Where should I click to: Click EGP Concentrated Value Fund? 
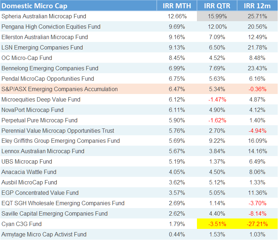(x=40, y=193)
